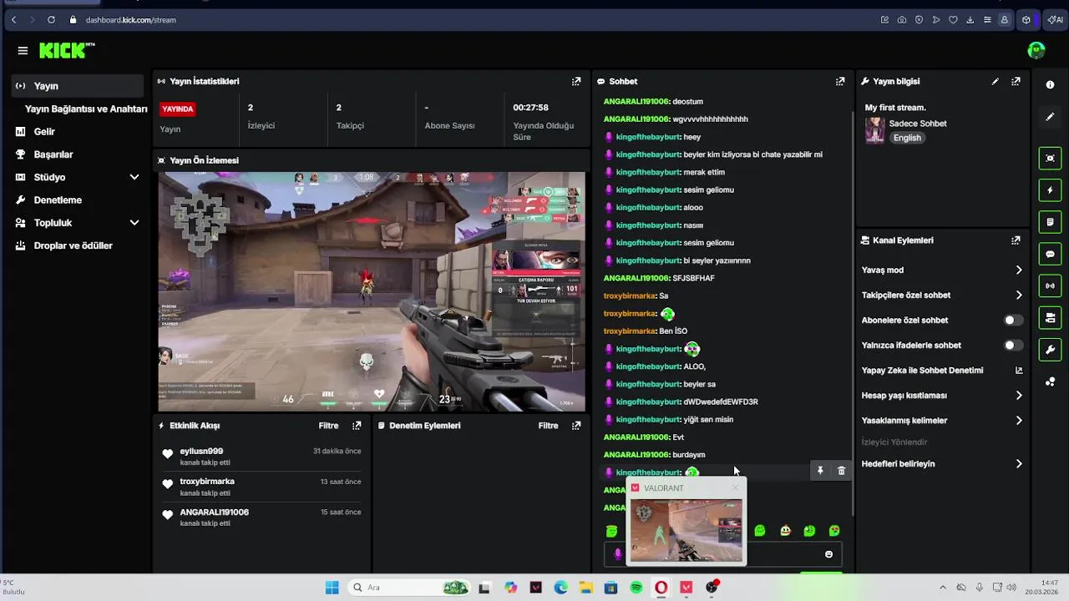Toggle the wrench panel icon in right sidebar
The width and height of the screenshot is (1069, 601).
(x=1050, y=349)
